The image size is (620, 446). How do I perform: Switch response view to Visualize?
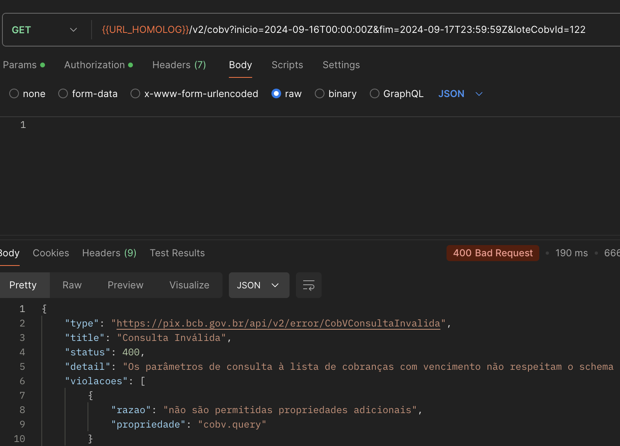(189, 285)
